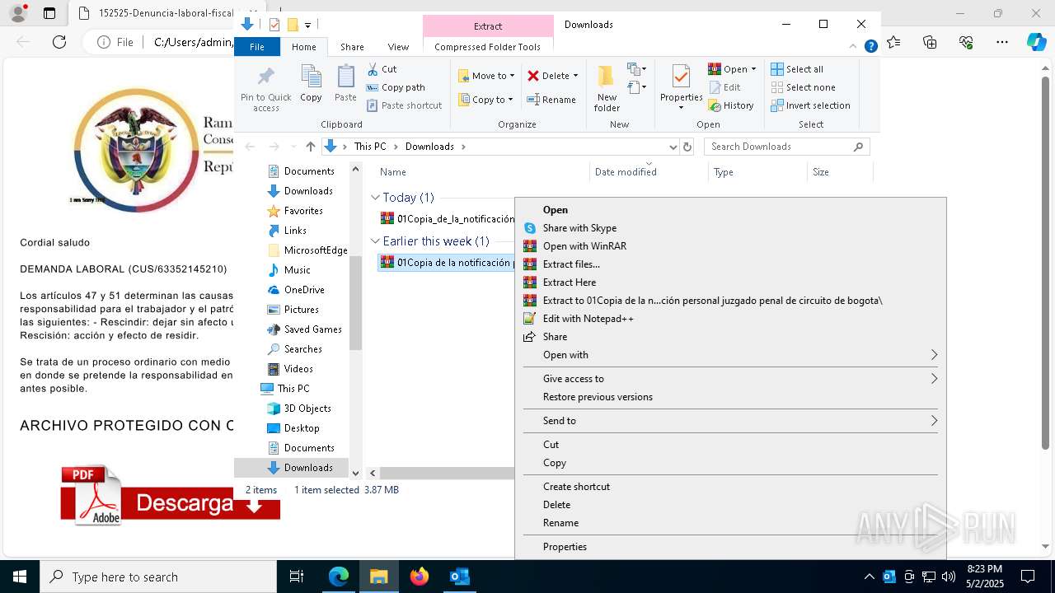The height and width of the screenshot is (593, 1055).
Task: Click the Windows Start button
Action: [20, 577]
